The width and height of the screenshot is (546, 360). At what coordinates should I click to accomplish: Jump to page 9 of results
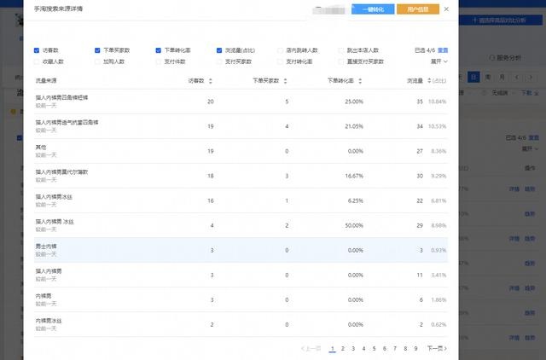[415, 348]
